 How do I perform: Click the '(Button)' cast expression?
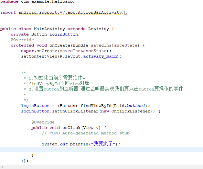(68, 106)
